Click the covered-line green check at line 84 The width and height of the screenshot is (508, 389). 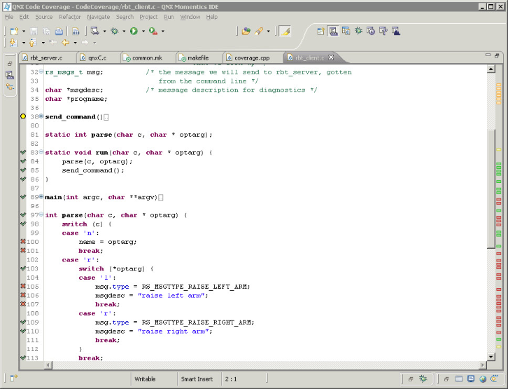[x=23, y=161]
